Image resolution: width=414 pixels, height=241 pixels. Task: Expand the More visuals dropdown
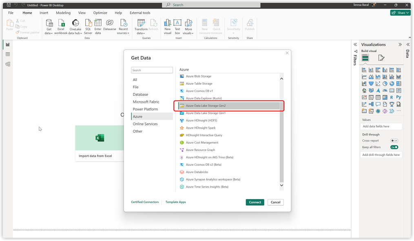(188, 27)
